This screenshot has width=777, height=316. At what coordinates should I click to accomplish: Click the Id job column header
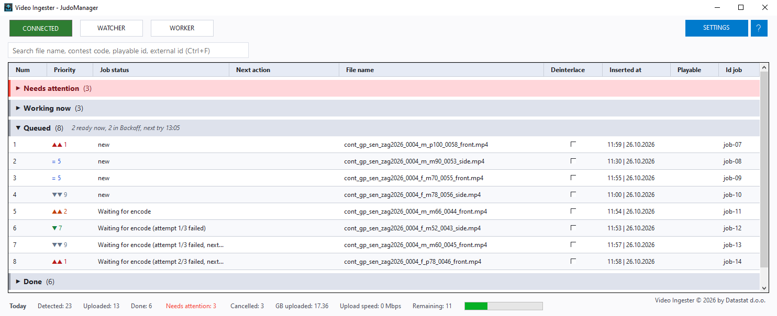click(739, 70)
